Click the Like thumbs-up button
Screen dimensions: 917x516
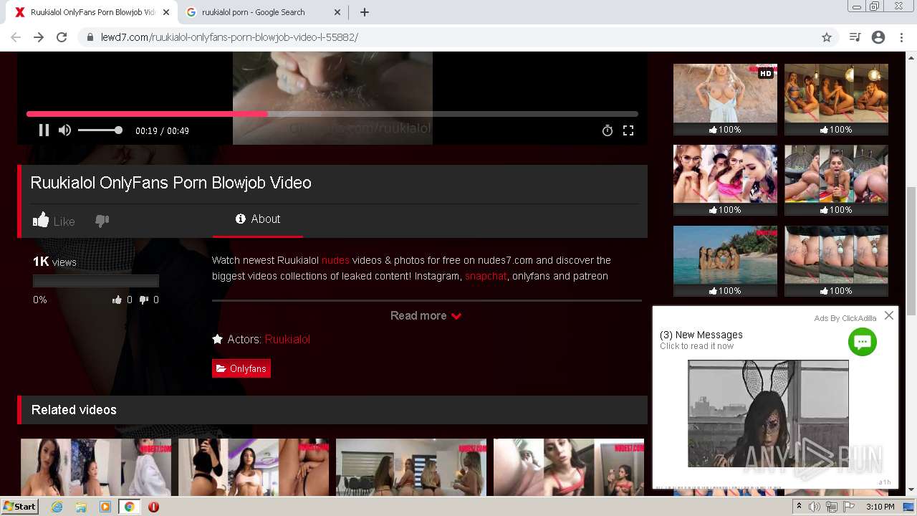coord(54,221)
